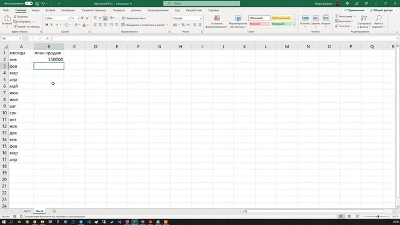Click the Insert Function fx icon

(47, 38)
